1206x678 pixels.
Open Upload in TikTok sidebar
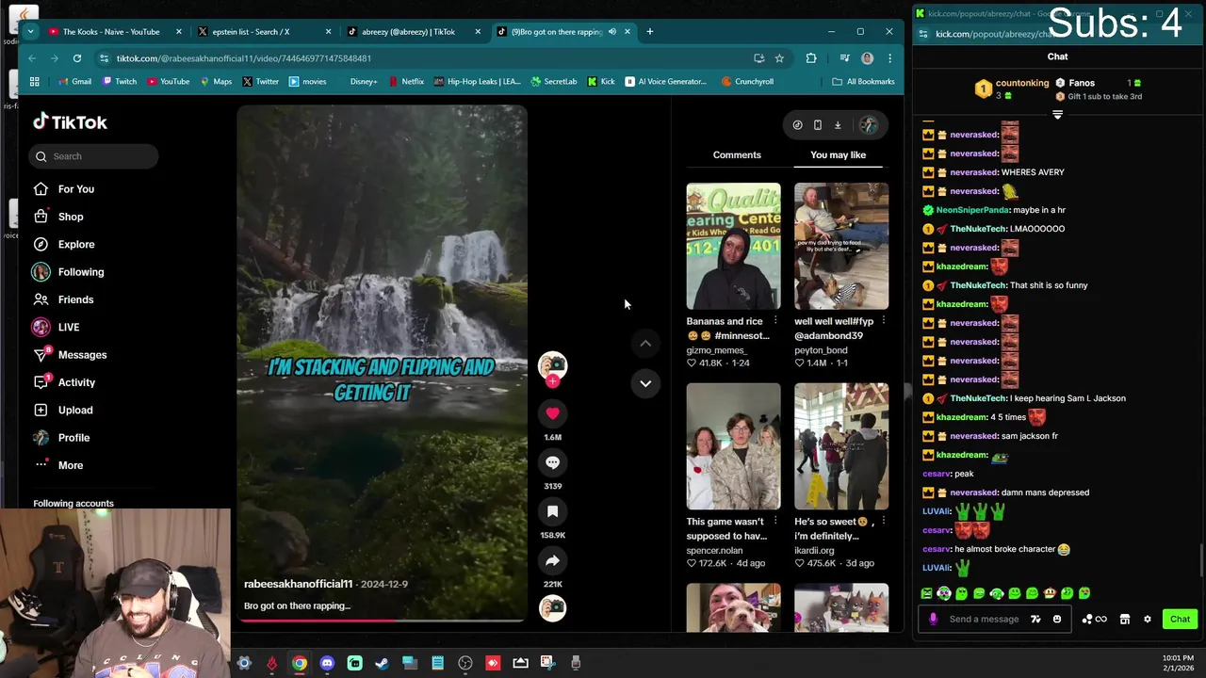pyautogui.click(x=63, y=410)
